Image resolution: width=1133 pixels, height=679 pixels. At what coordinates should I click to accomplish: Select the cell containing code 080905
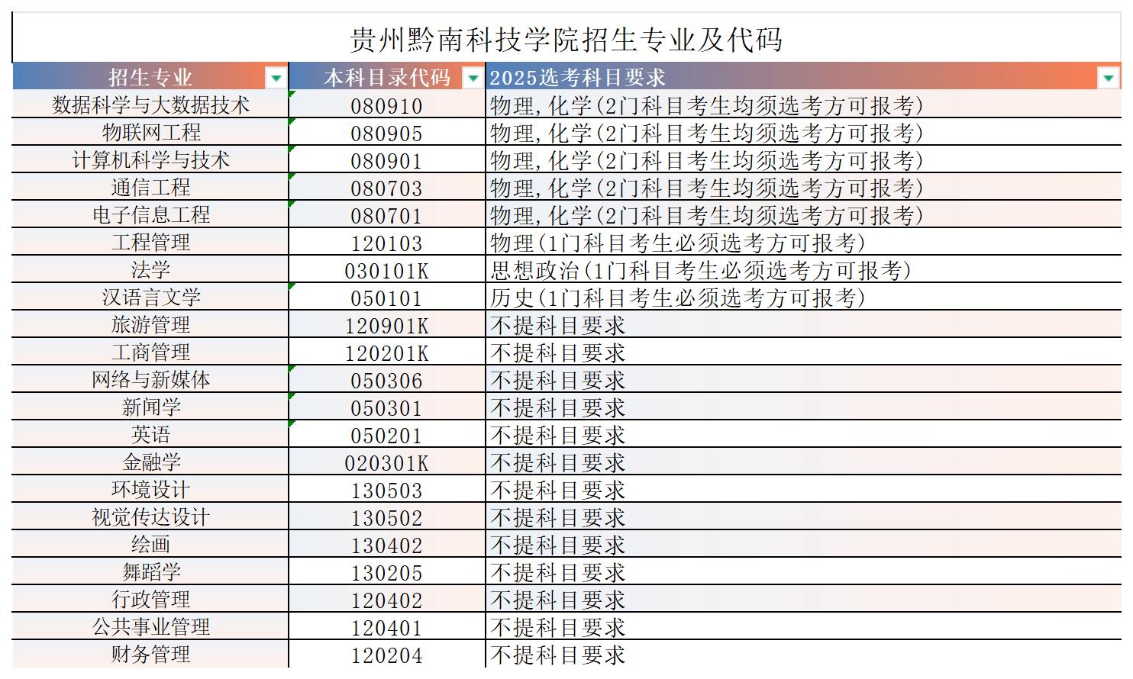[386, 133]
